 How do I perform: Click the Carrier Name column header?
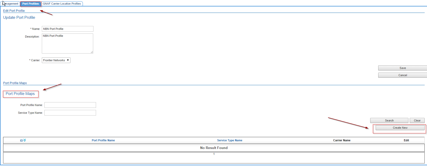click(342, 140)
